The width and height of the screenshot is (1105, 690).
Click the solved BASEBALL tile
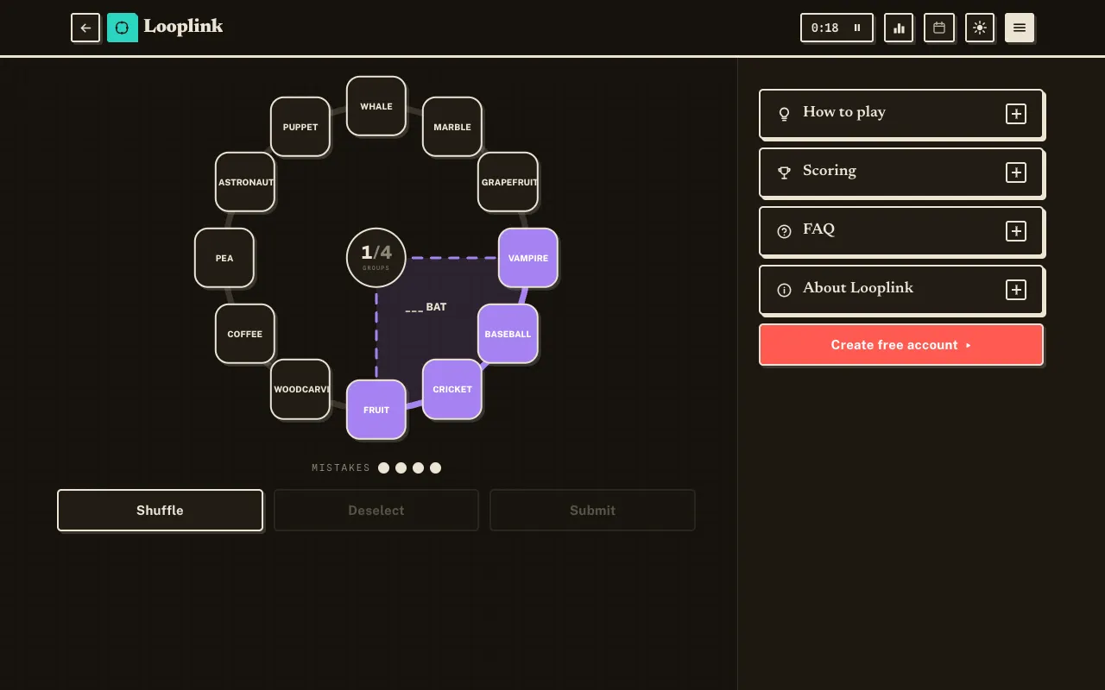[x=508, y=334]
